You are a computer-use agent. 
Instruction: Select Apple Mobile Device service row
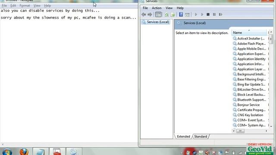[x=249, y=49]
